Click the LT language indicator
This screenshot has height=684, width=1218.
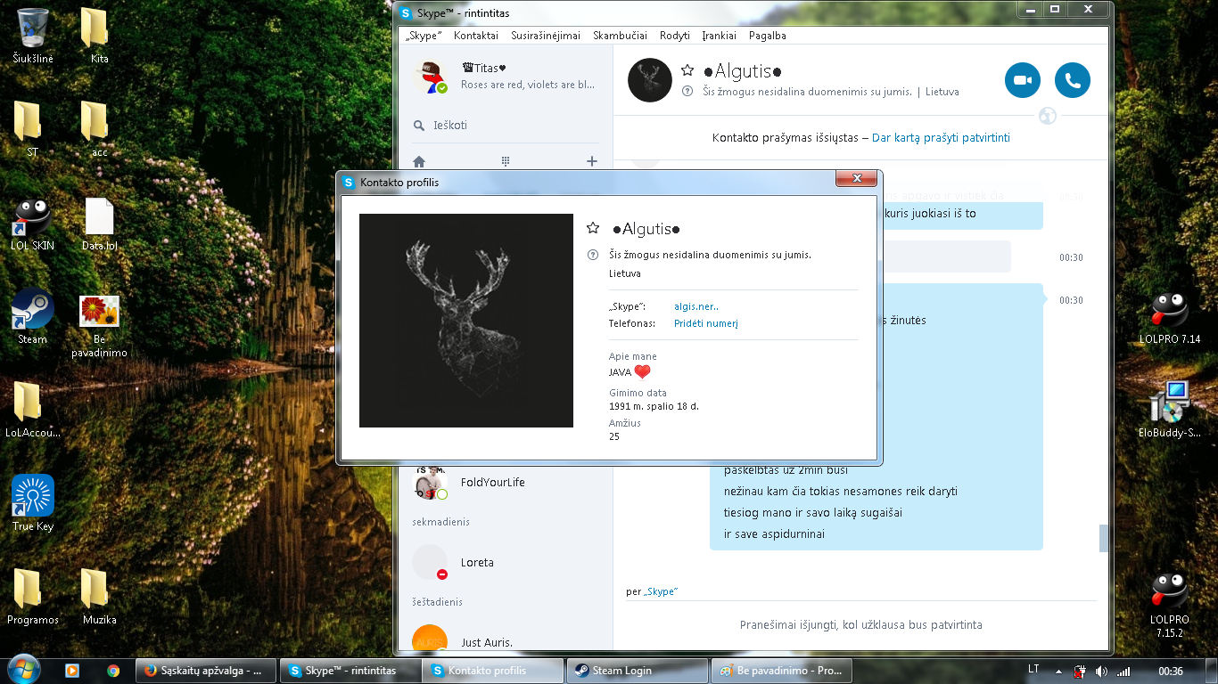point(1033,669)
